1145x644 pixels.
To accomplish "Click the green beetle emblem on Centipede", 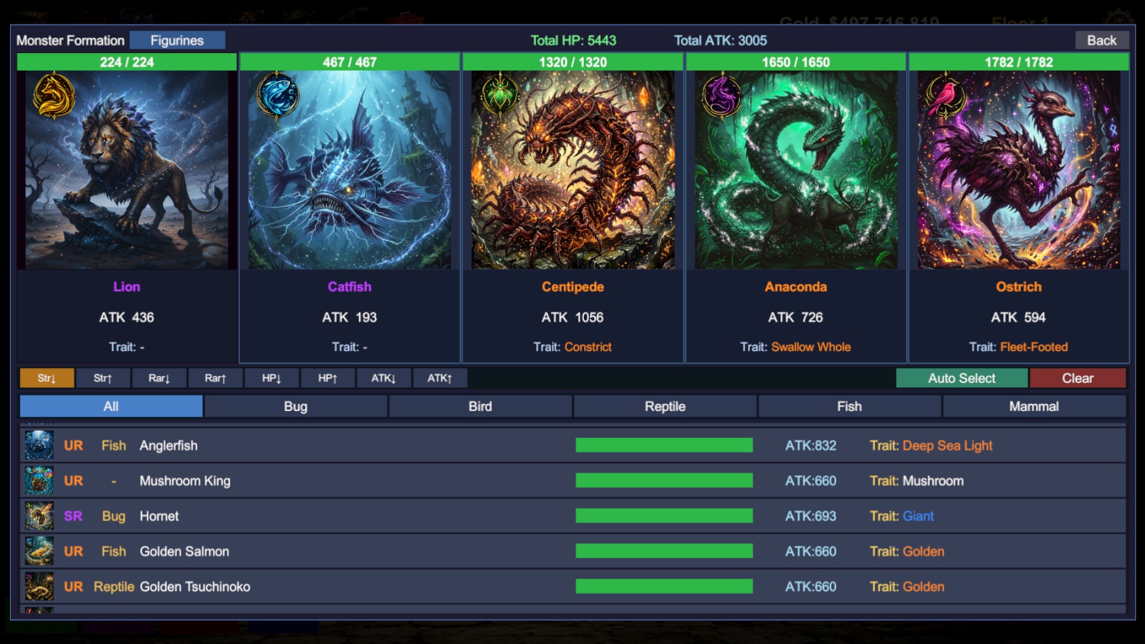I will (500, 95).
